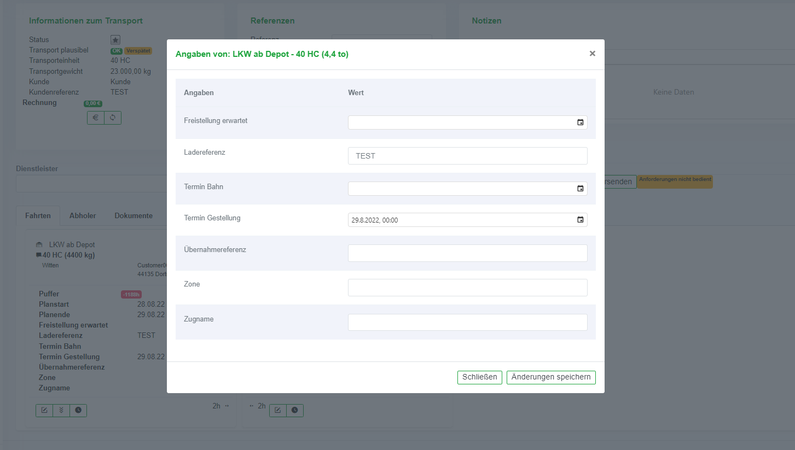This screenshot has height=450, width=795.
Task: Click the euro icon under Rechnung
Action: click(96, 118)
